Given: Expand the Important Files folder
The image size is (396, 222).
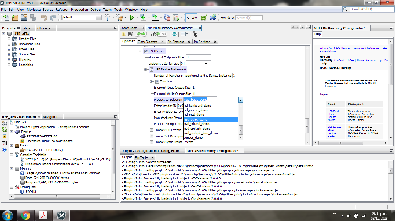Looking at the screenshot, I should coord(9,44).
